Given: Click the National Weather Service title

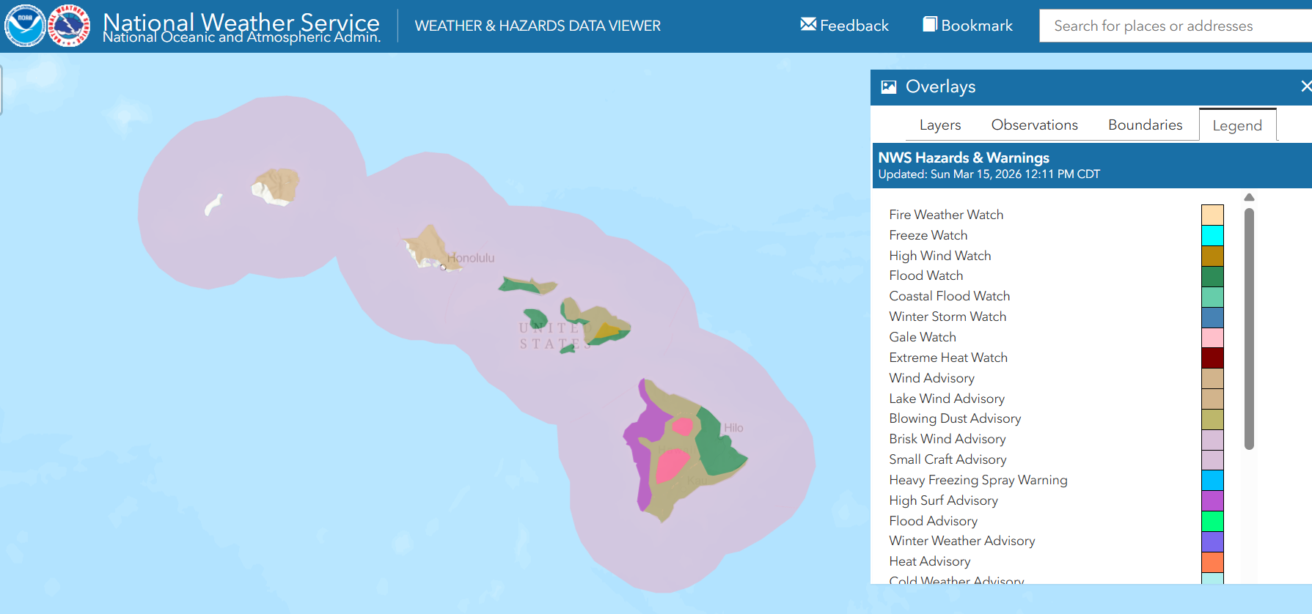Looking at the screenshot, I should pos(241,23).
